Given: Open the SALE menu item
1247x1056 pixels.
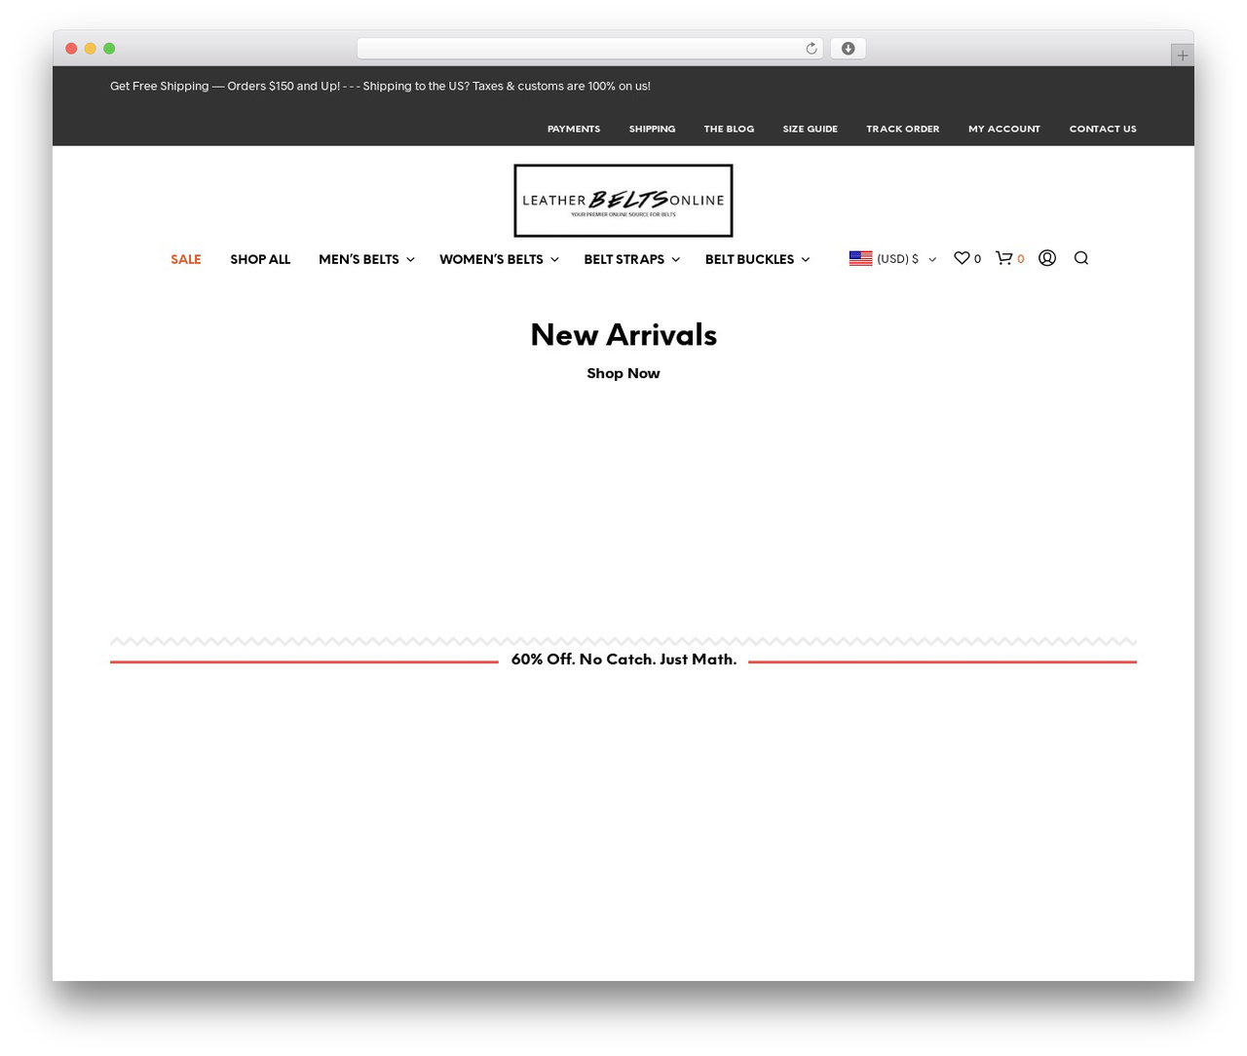Looking at the screenshot, I should coord(186,259).
